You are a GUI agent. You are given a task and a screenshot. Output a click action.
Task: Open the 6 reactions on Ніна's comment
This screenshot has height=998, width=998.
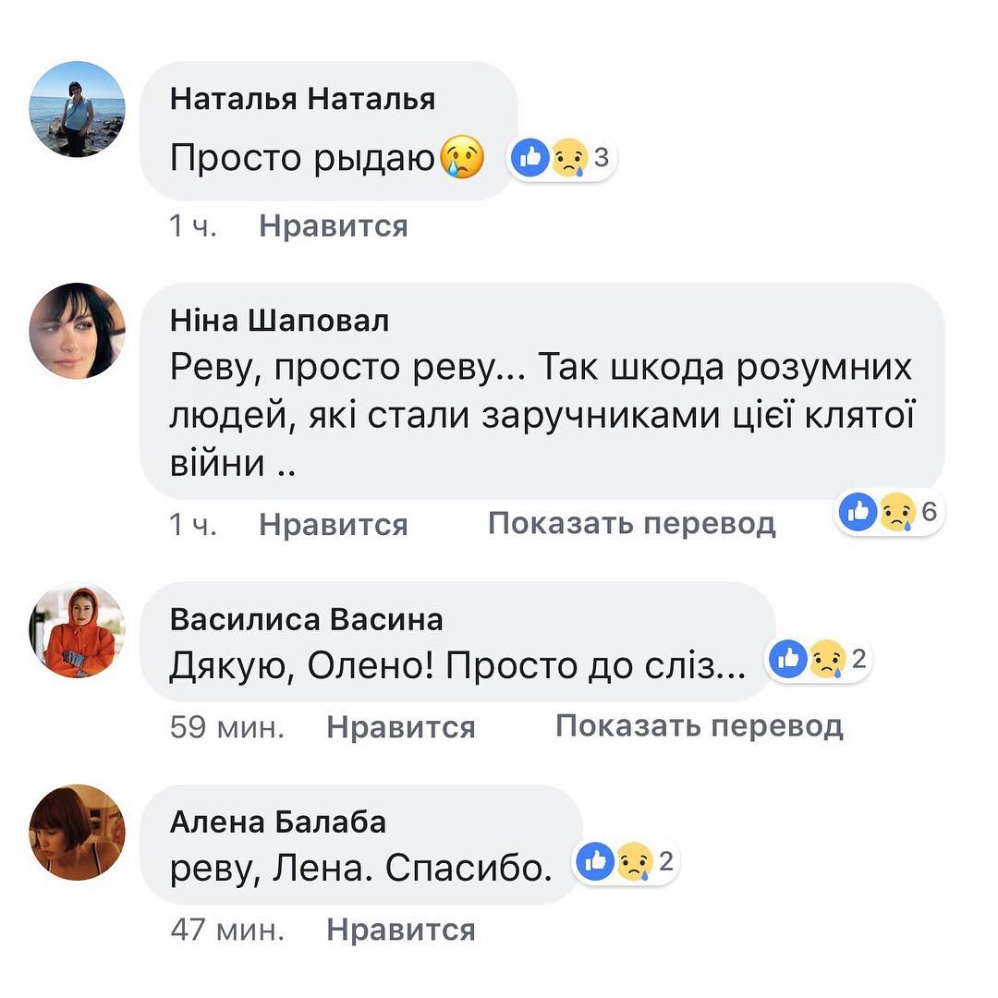pyautogui.click(x=888, y=511)
